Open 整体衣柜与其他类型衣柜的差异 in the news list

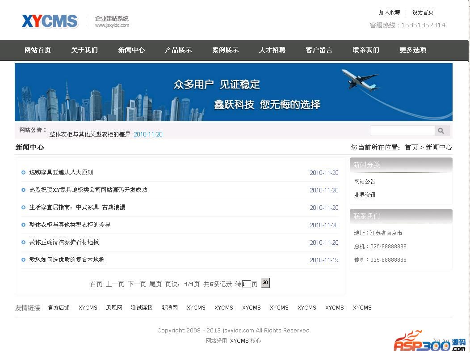(x=70, y=225)
